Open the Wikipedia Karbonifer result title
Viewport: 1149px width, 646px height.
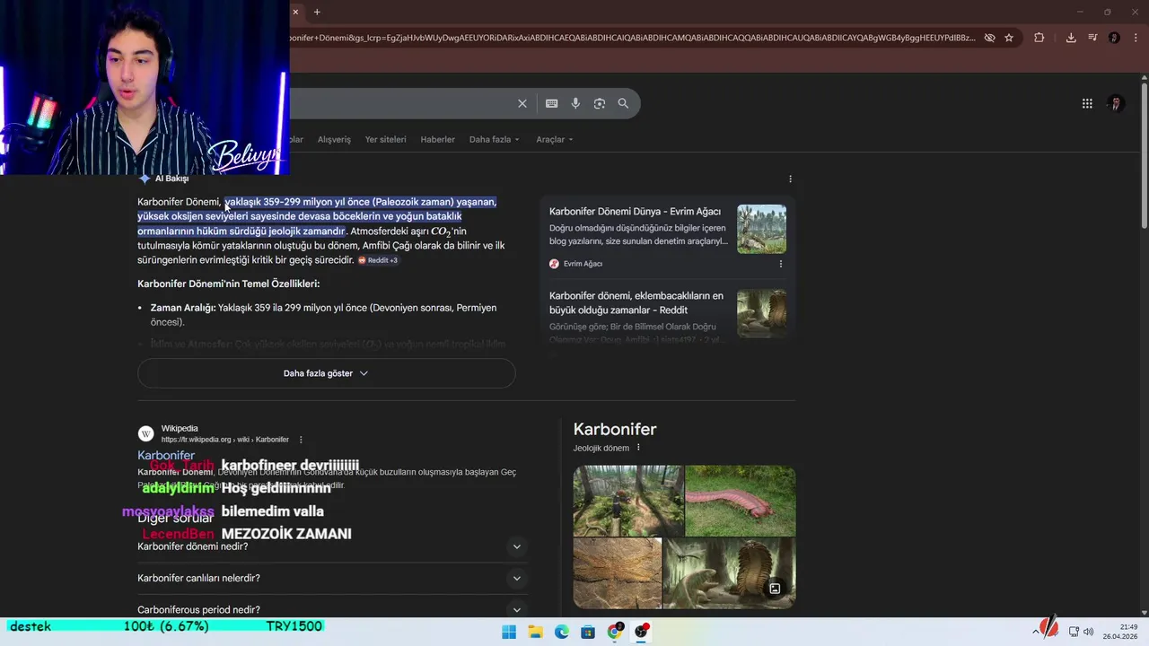pyautogui.click(x=166, y=455)
